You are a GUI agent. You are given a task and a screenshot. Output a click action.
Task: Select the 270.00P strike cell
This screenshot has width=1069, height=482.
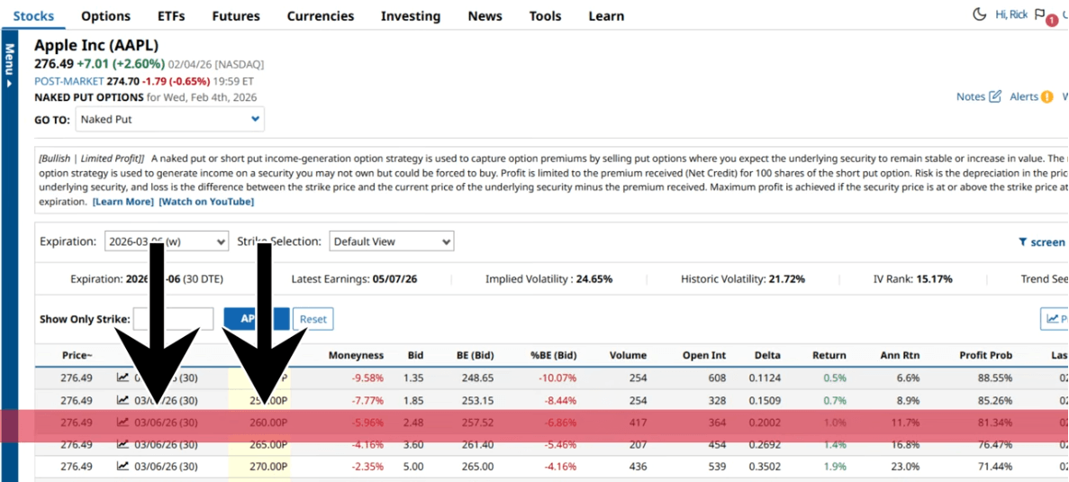coord(267,467)
